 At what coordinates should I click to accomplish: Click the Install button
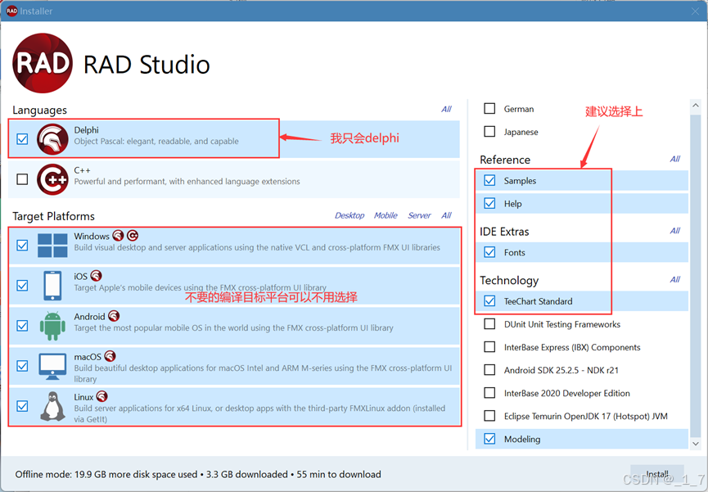657,474
